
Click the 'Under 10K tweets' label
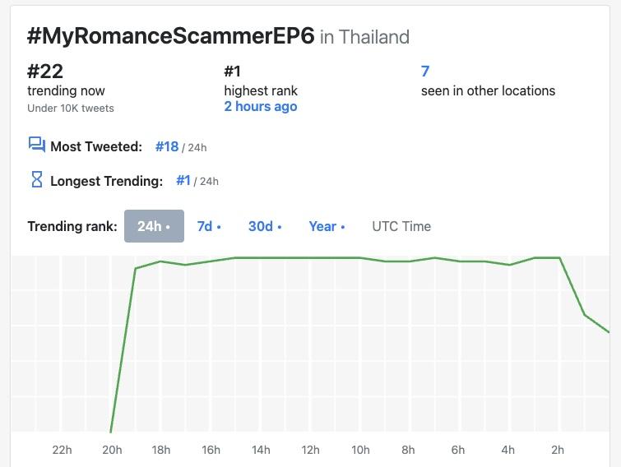[71, 108]
